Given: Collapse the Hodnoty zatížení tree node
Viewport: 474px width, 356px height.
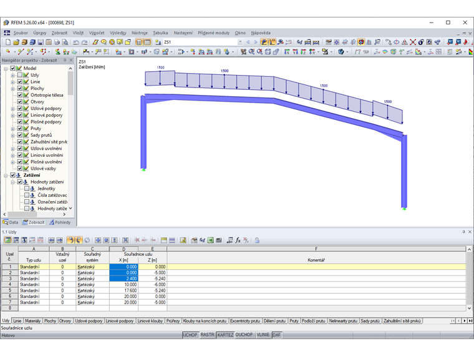Looking at the screenshot, I should pos(12,182).
